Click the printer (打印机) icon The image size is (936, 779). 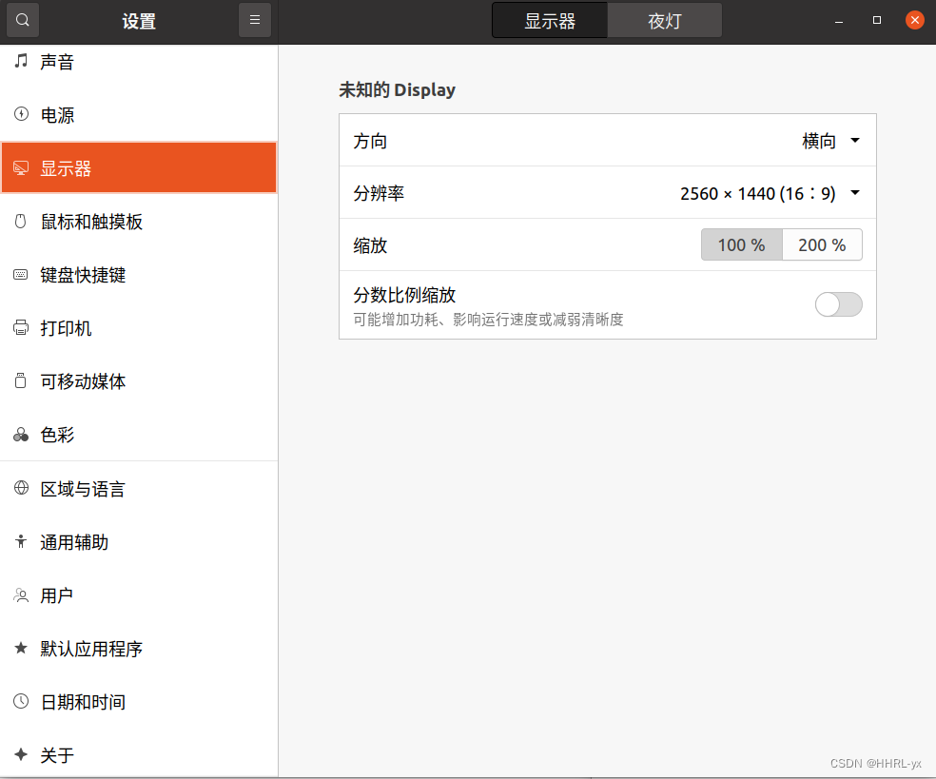click(x=21, y=328)
